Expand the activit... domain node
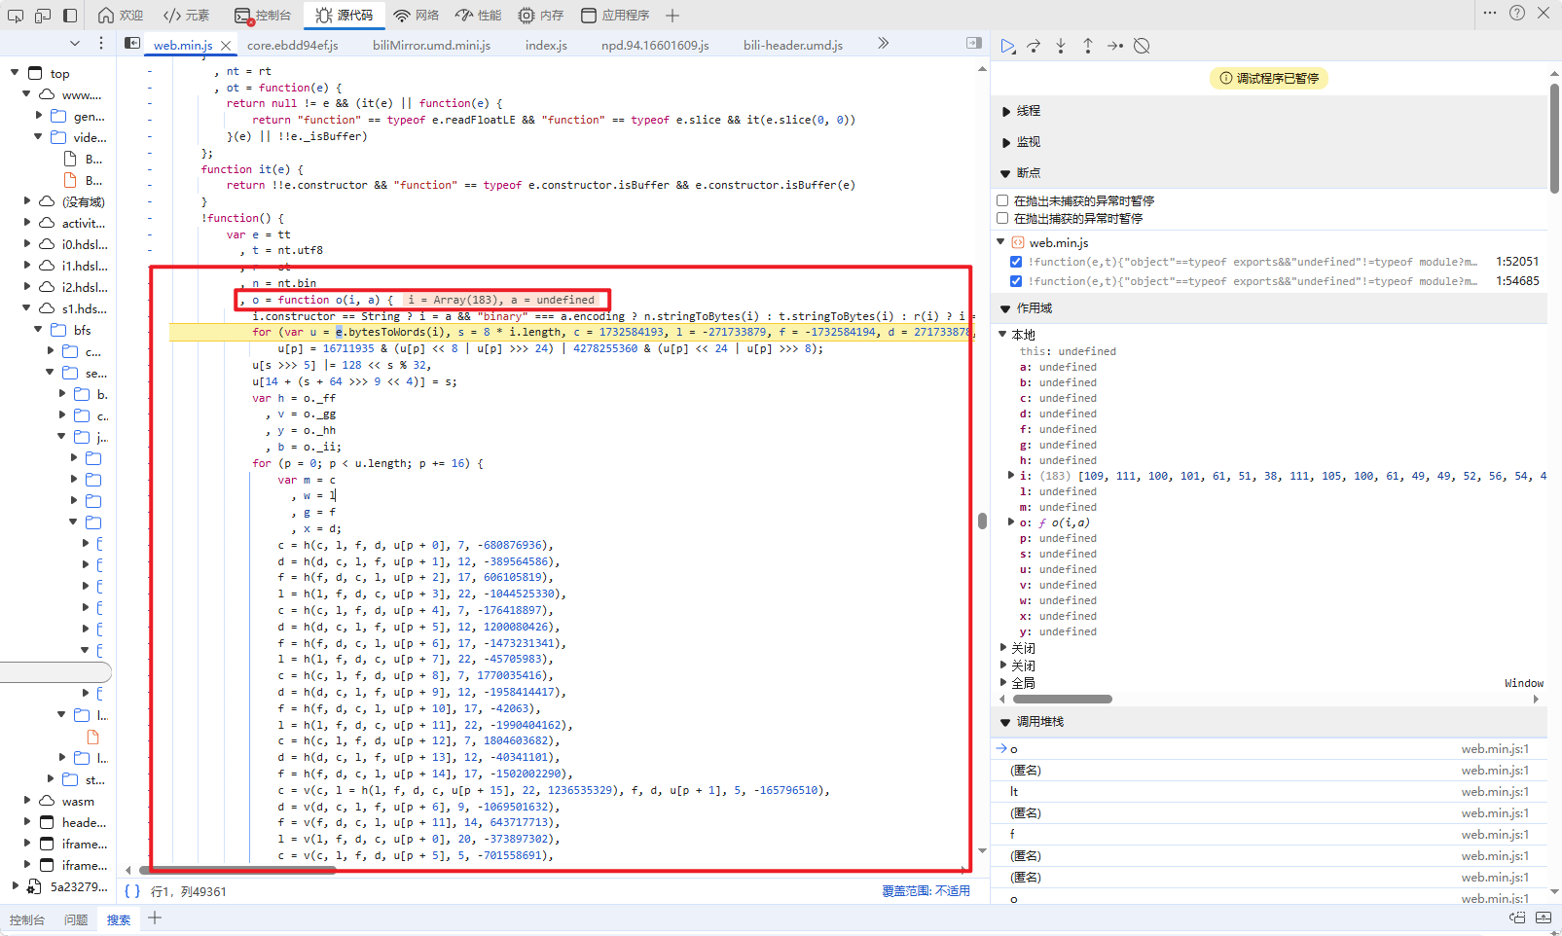Viewport: 1562px width, 936px height. [x=27, y=223]
